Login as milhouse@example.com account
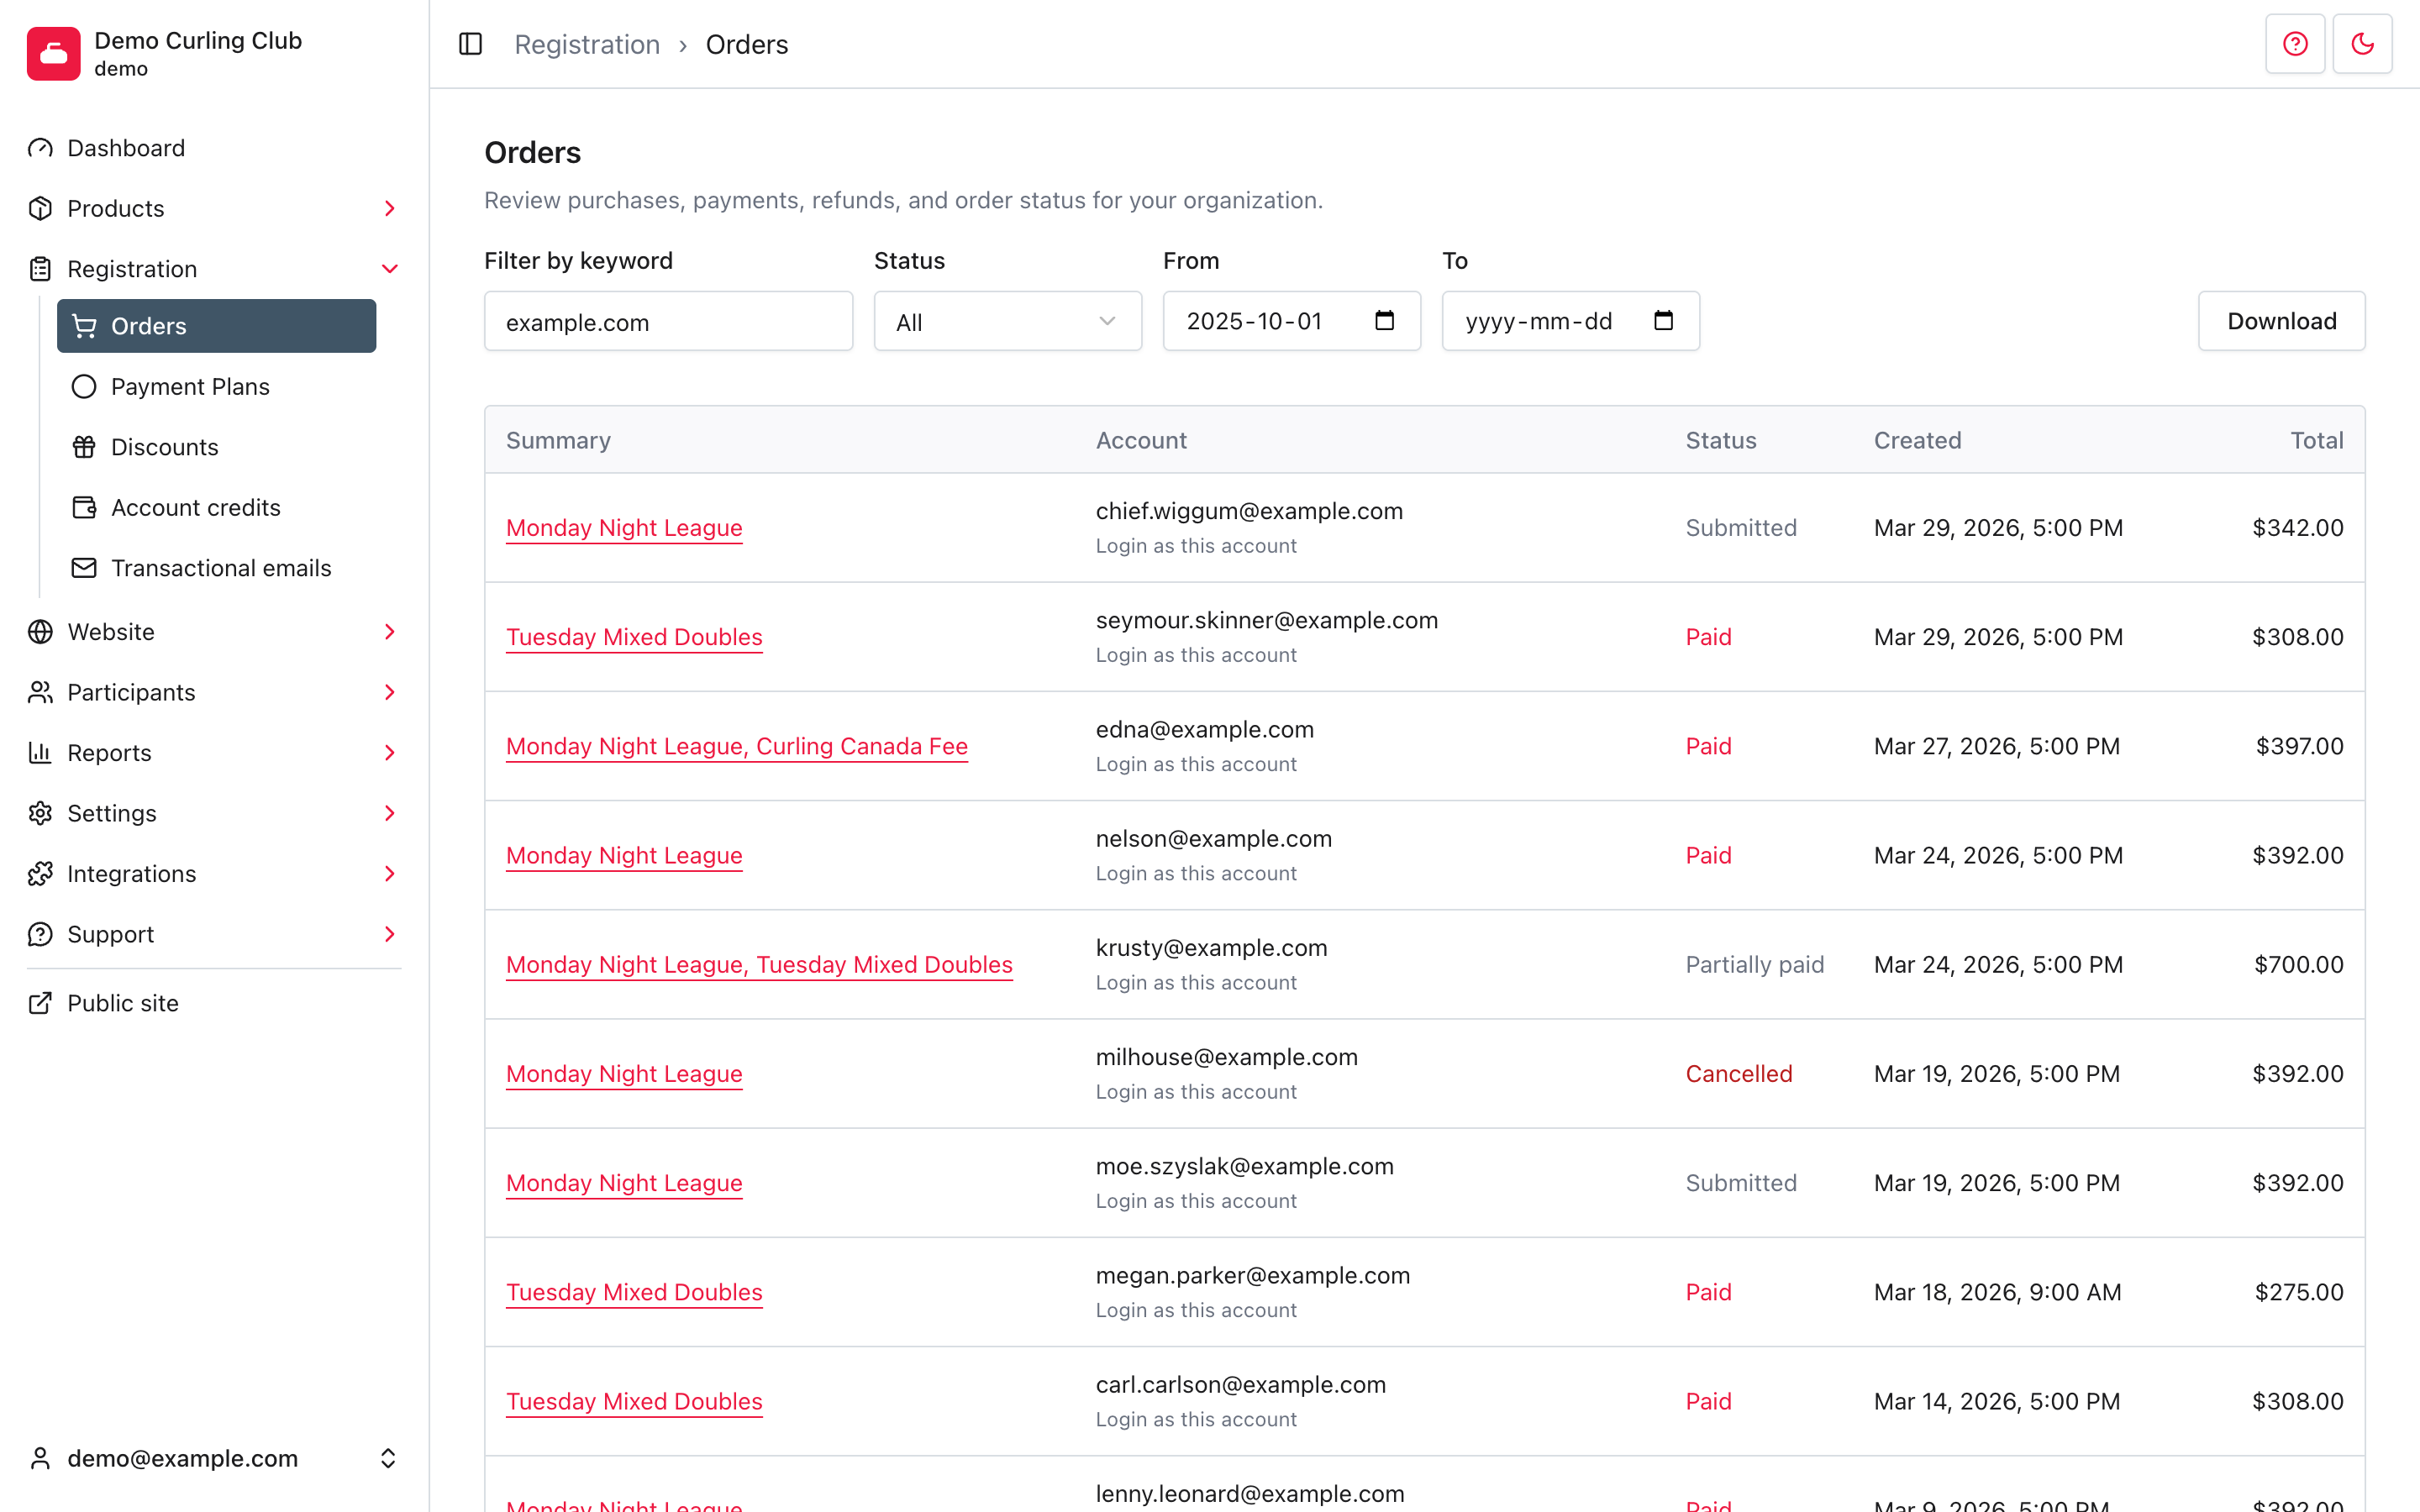The width and height of the screenshot is (2420, 1512). coord(1196,1092)
